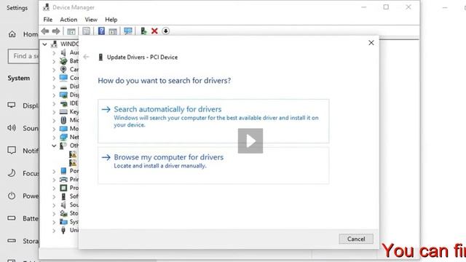Click the Cancel button
466x262 pixels.
(356, 239)
